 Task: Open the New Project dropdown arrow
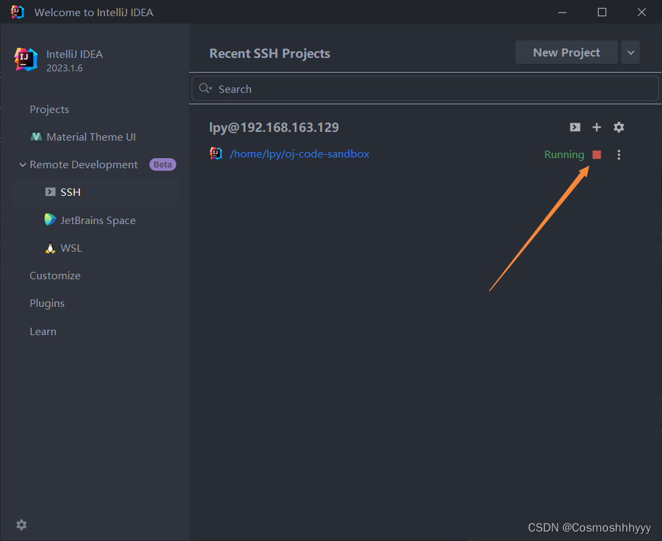[631, 52]
